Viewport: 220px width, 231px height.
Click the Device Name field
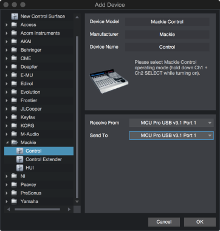pyautogui.click(x=167, y=47)
